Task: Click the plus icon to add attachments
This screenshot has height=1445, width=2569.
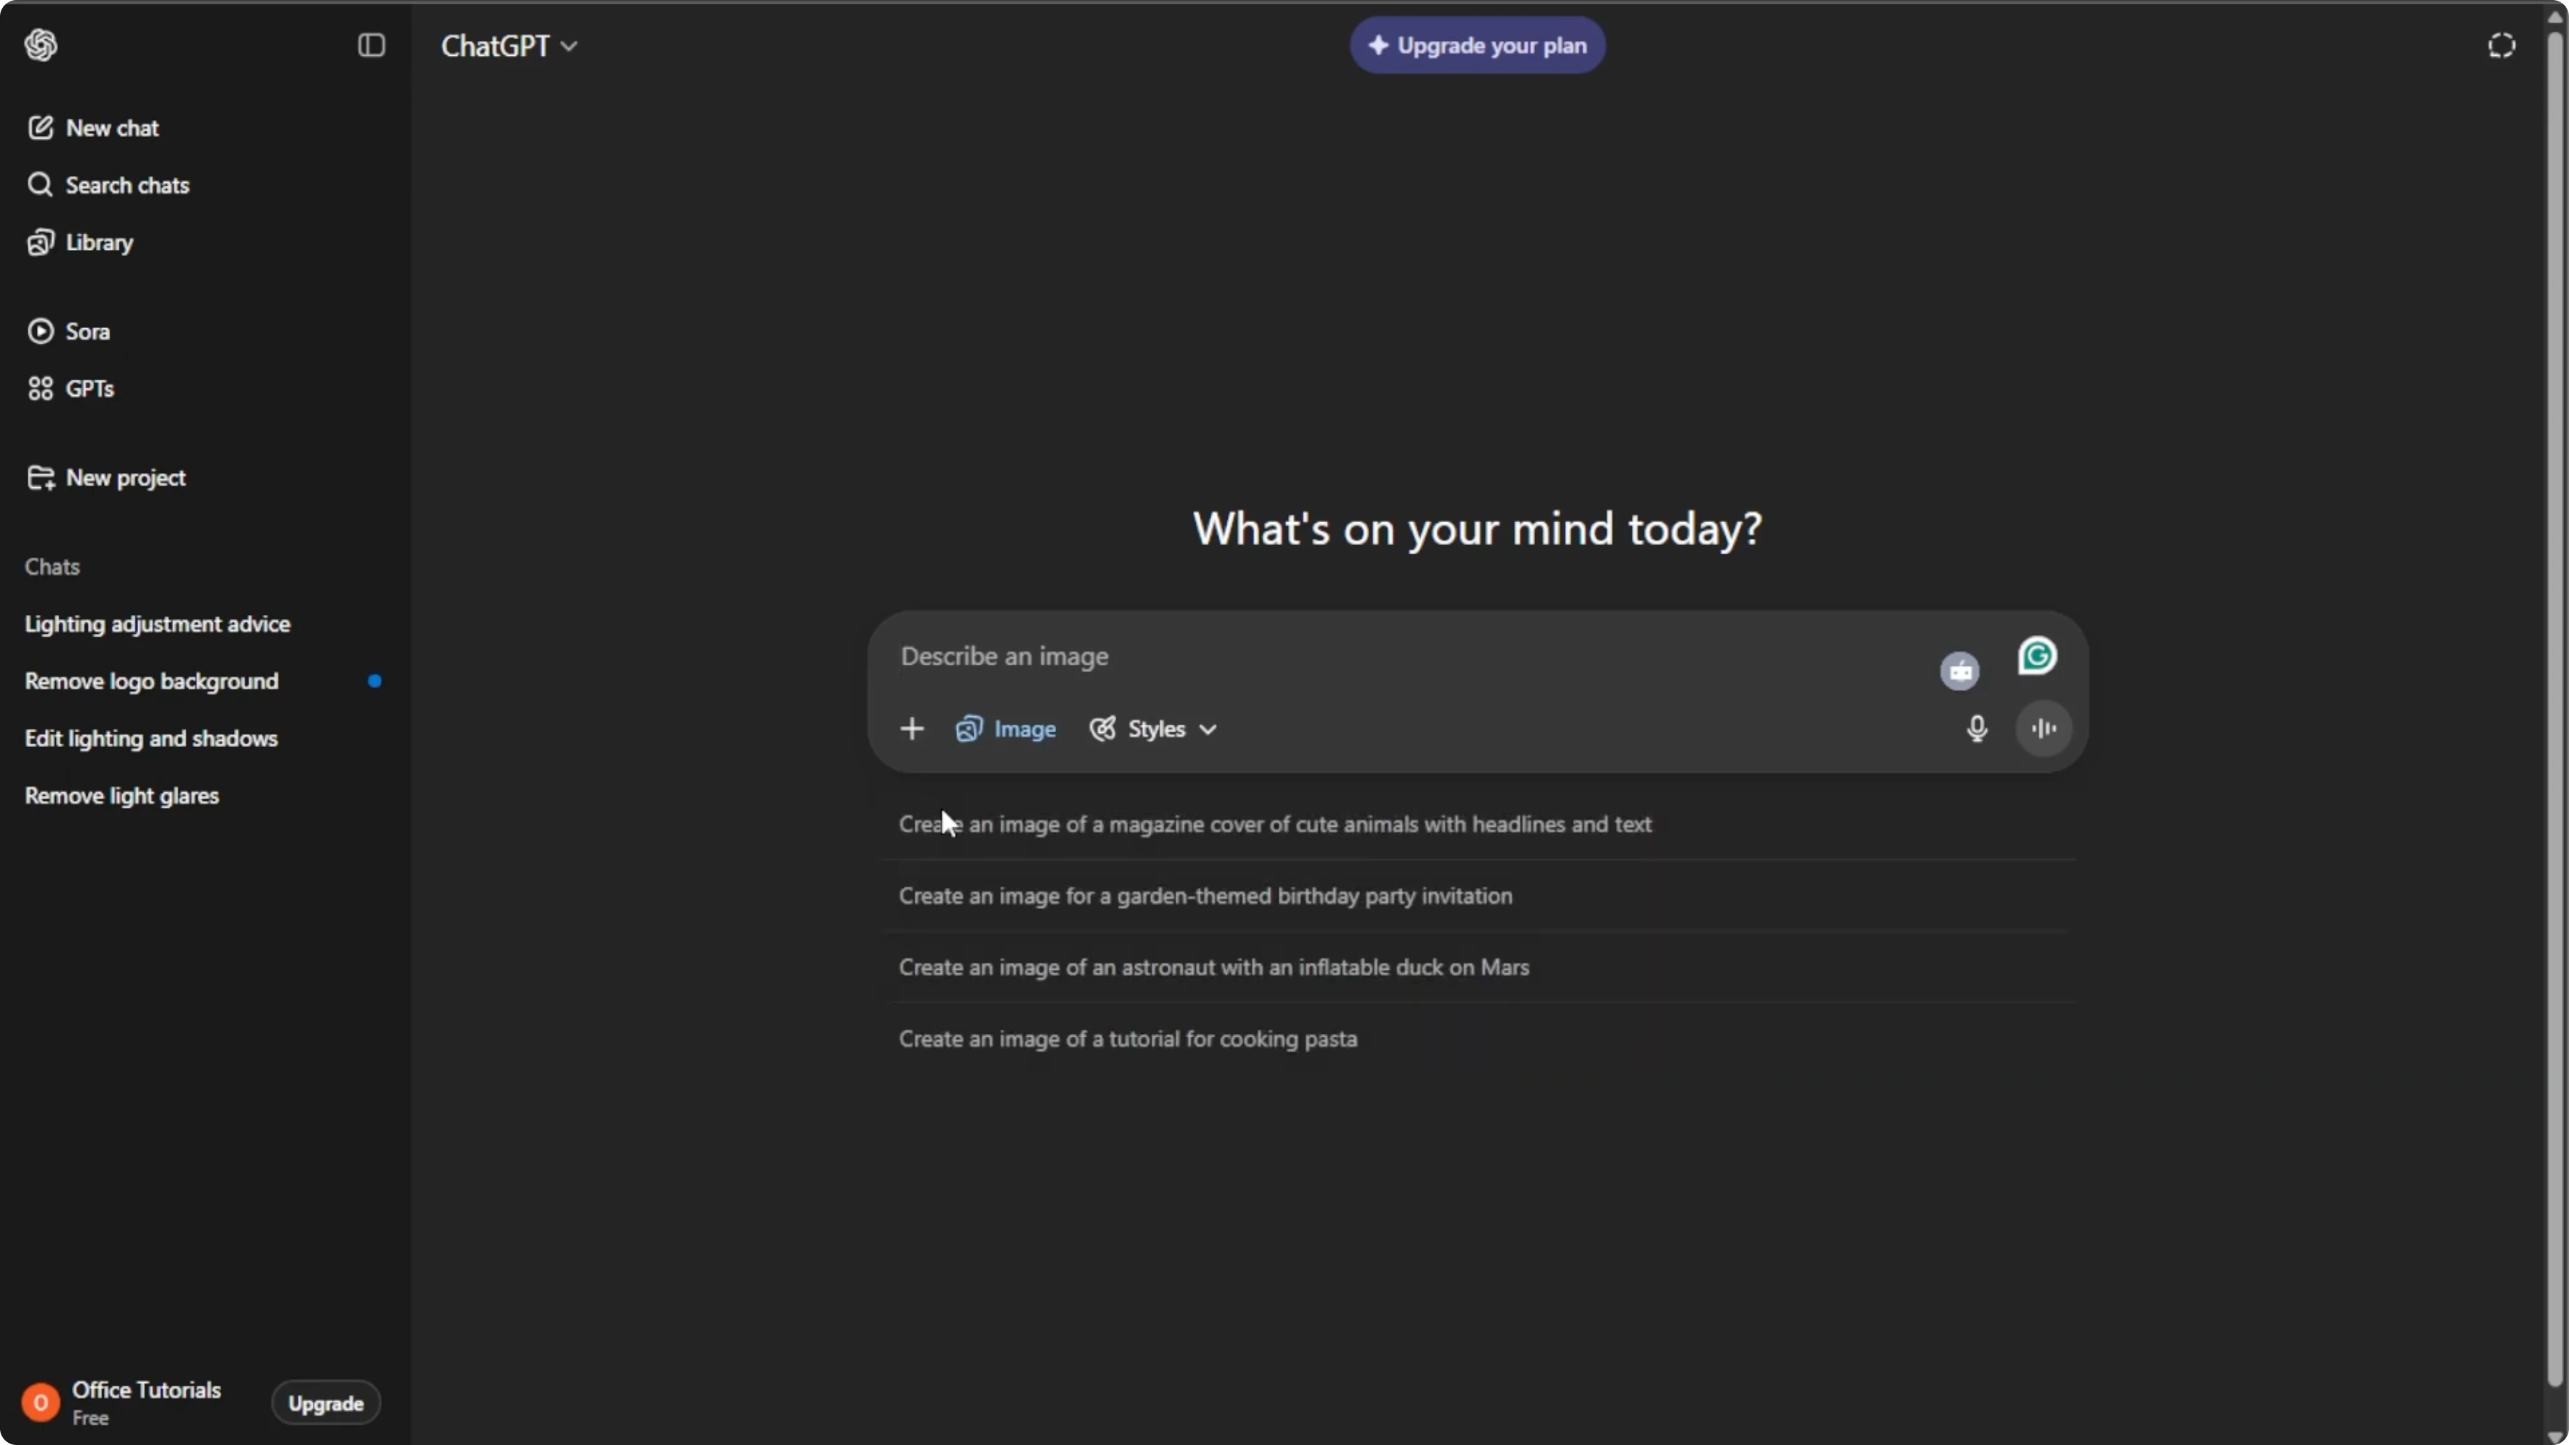Action: tap(912, 729)
